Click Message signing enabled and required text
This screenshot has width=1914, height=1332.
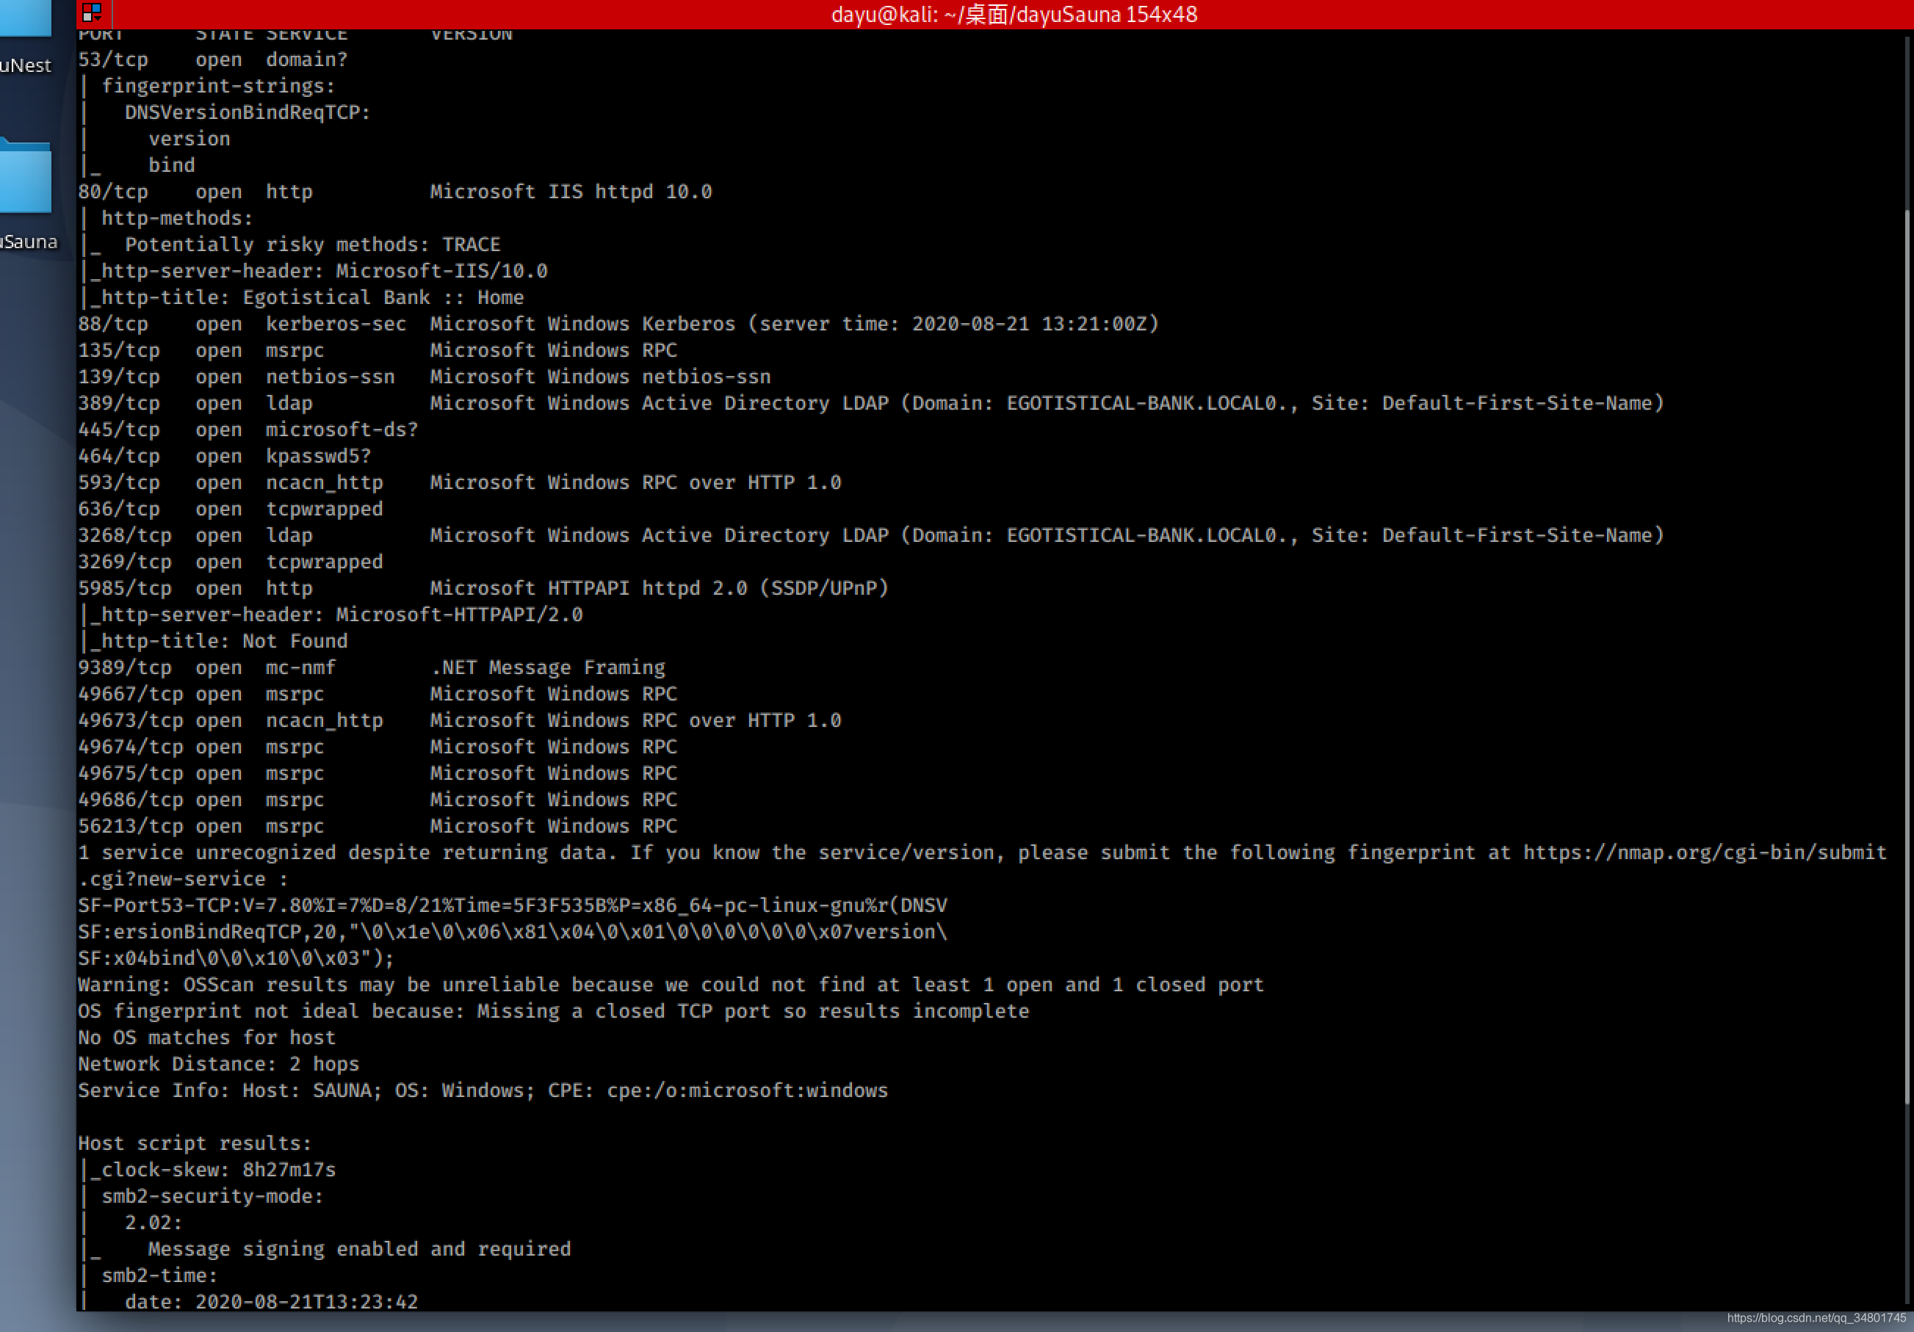[x=359, y=1250]
